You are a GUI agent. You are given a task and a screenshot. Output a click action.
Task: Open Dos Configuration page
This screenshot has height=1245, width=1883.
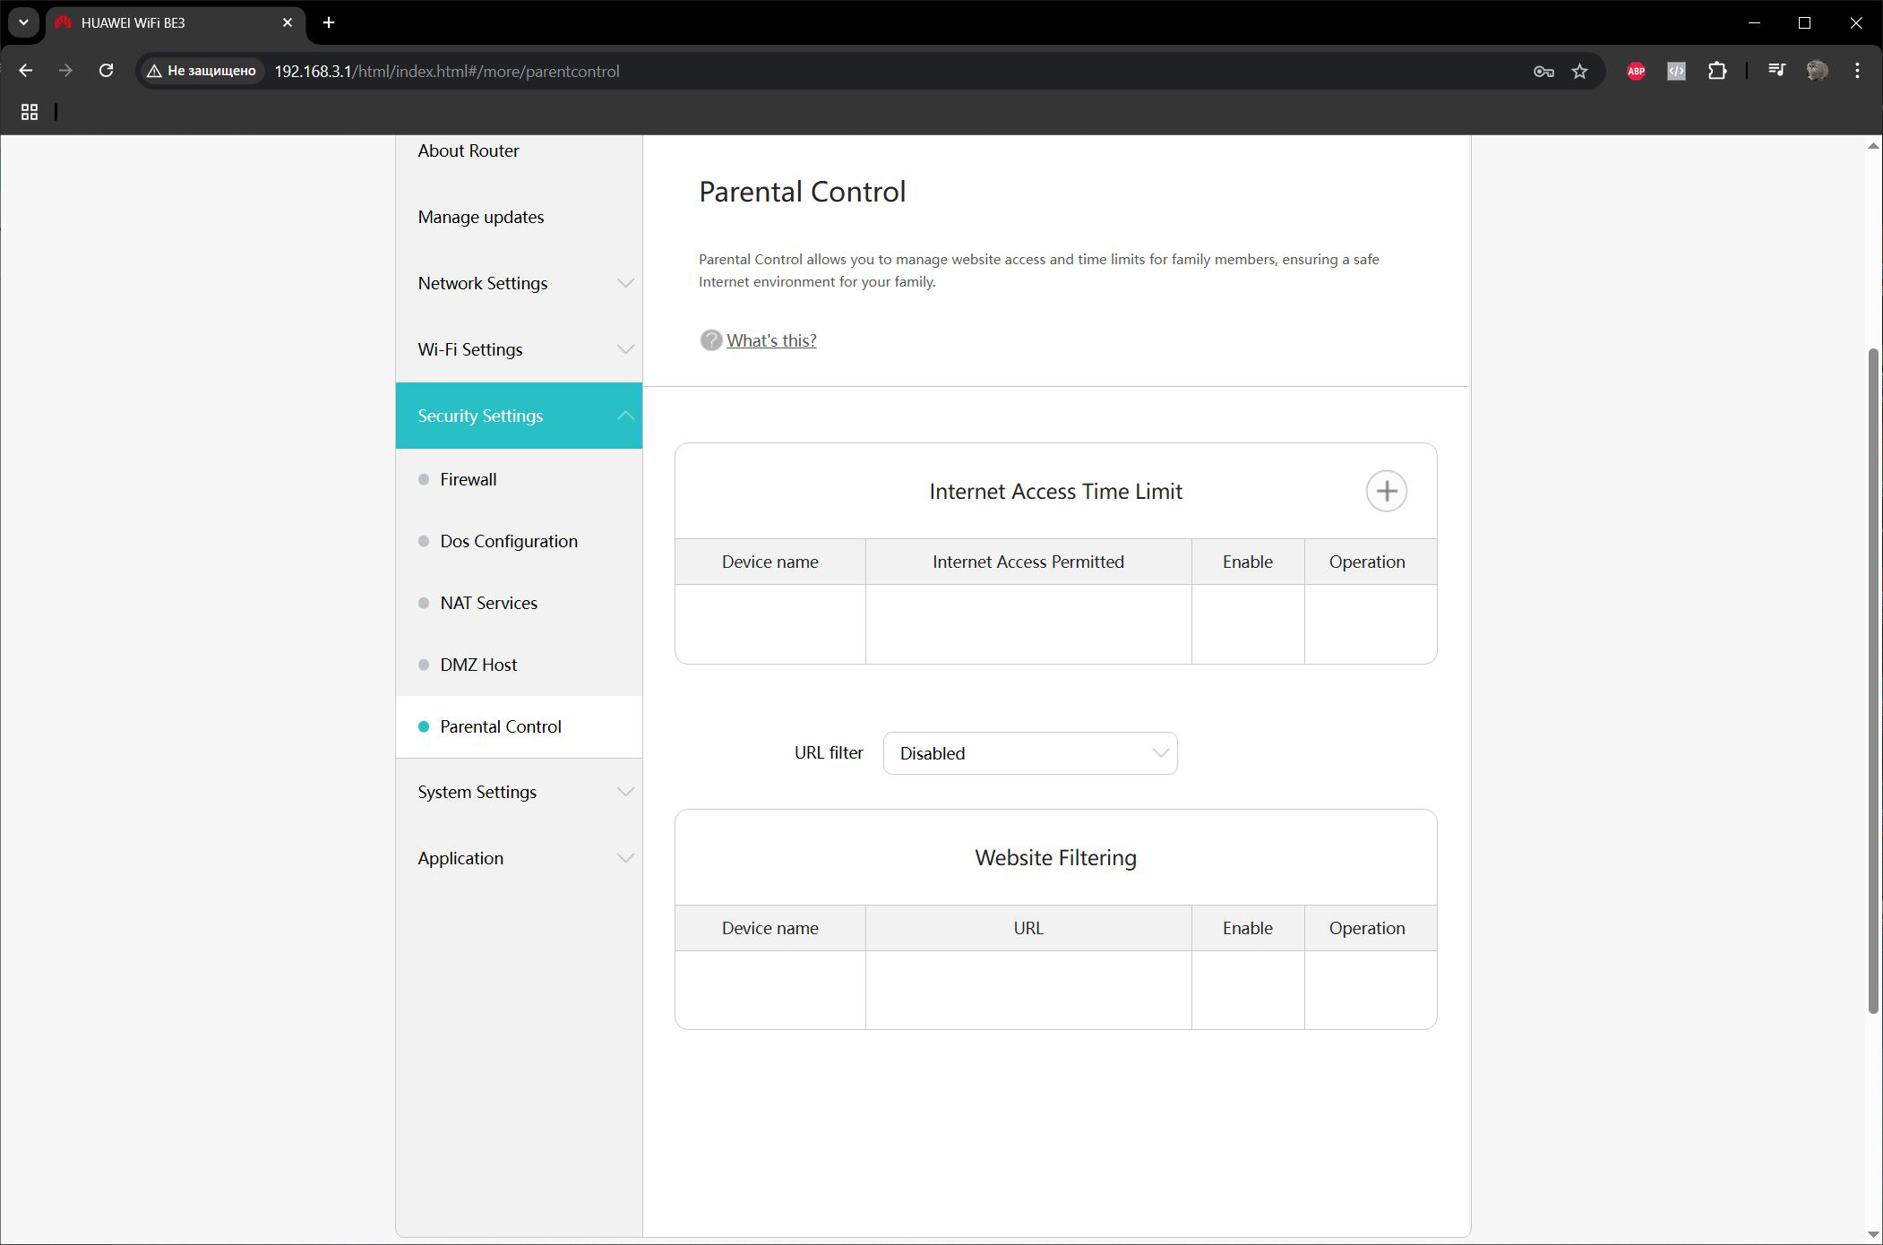509,541
